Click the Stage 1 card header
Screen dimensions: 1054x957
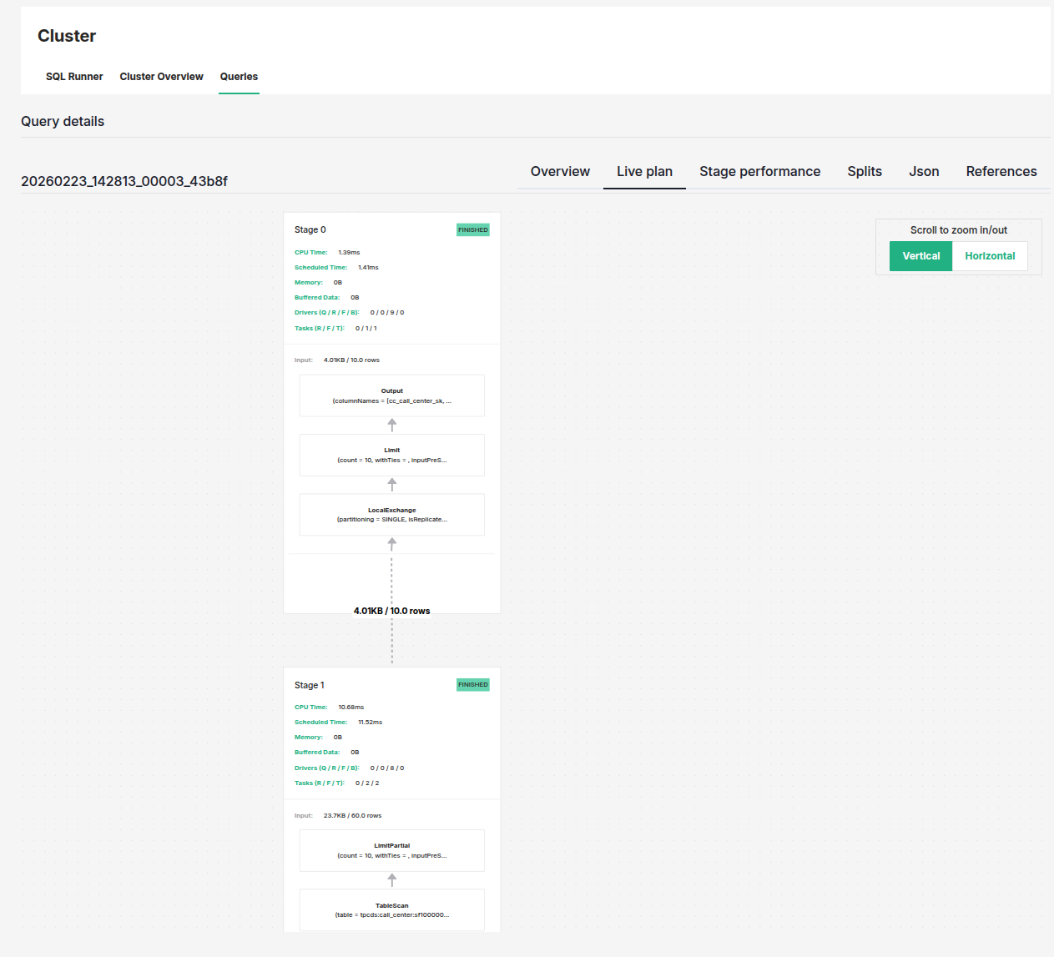tap(308, 684)
